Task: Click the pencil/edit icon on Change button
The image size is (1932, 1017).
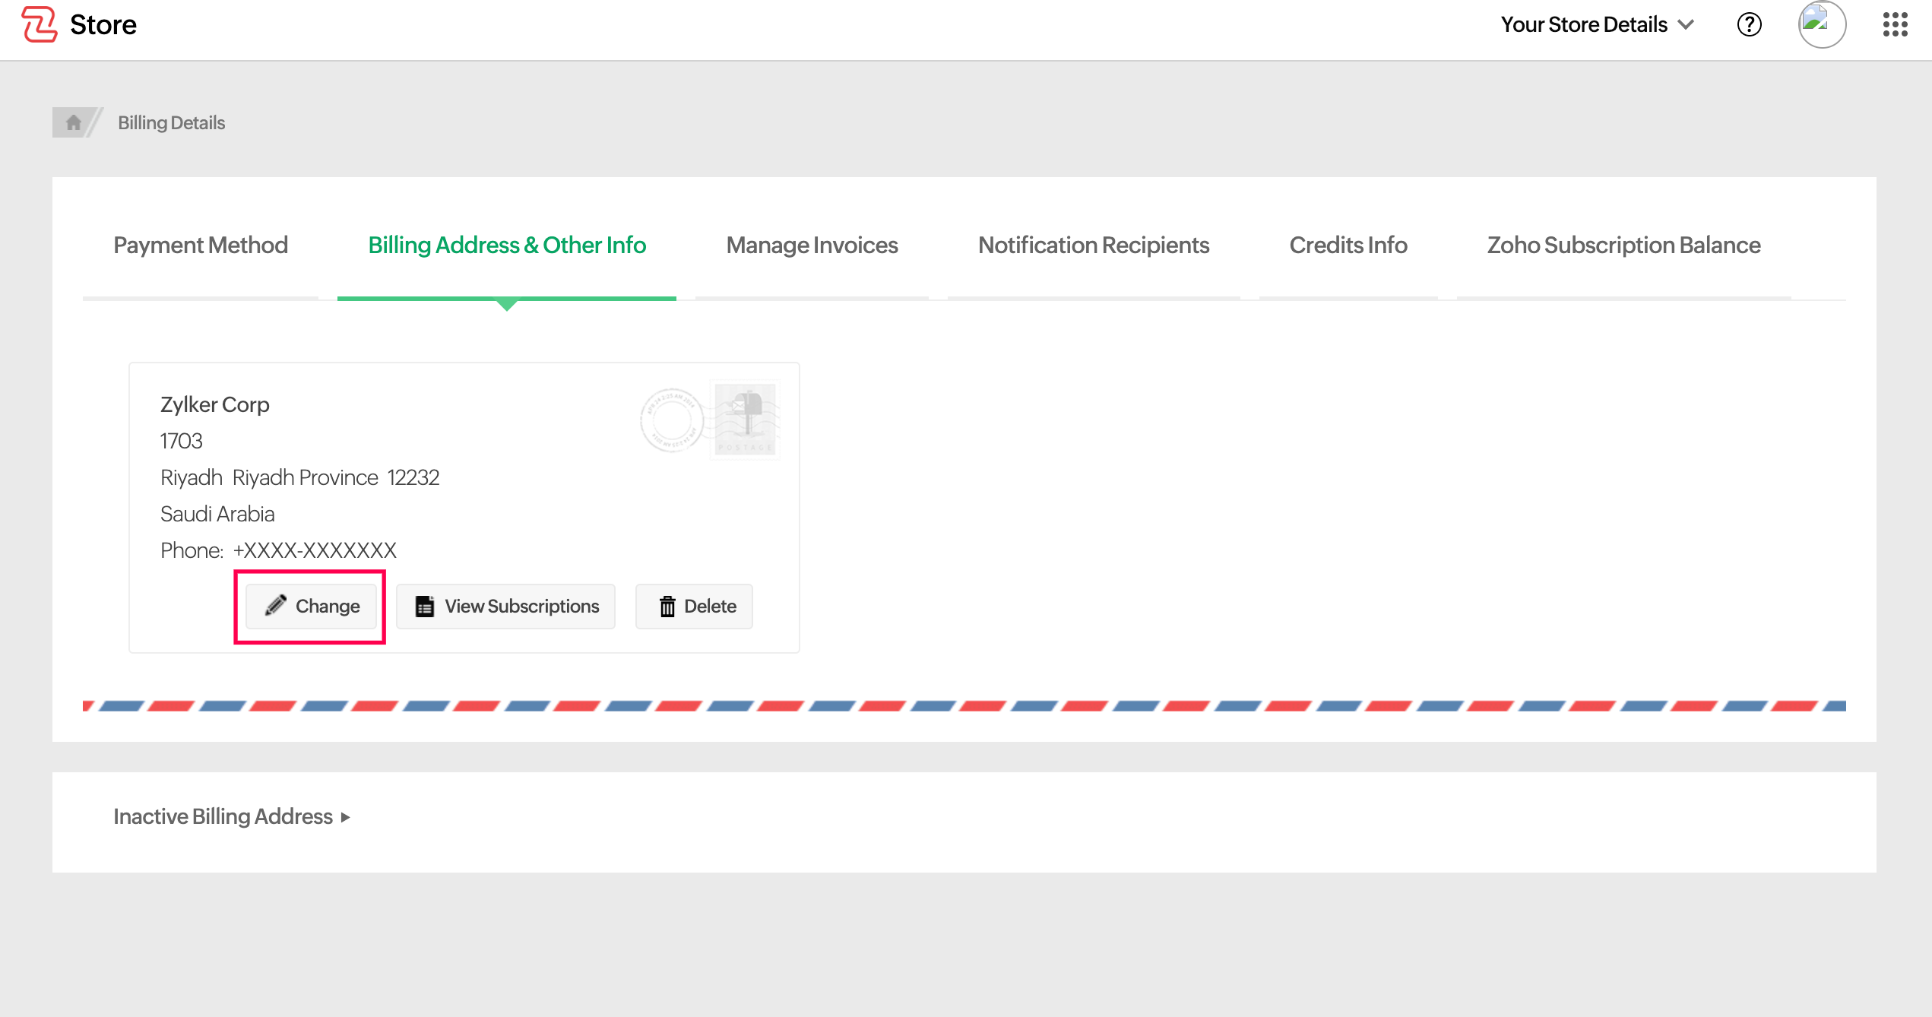Action: 274,606
